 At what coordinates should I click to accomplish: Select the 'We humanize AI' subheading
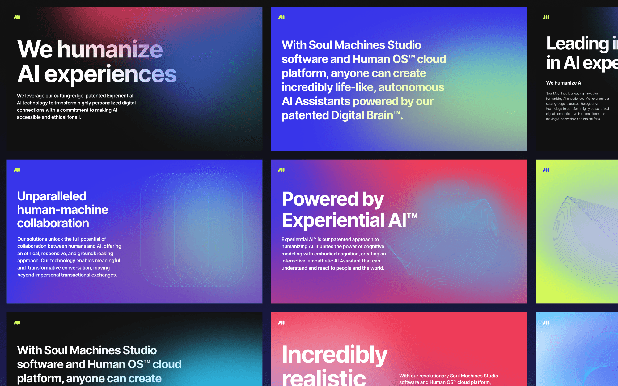564,83
